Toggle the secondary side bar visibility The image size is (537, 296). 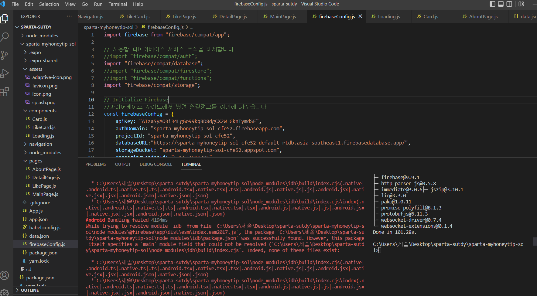[x=509, y=4]
